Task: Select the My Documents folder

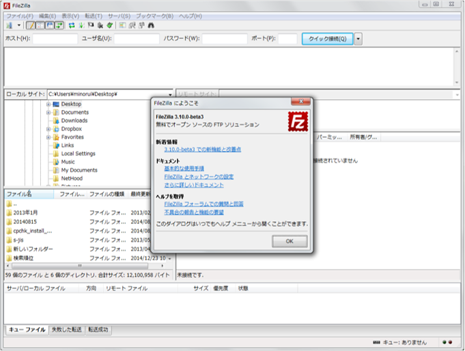Action: coord(79,170)
